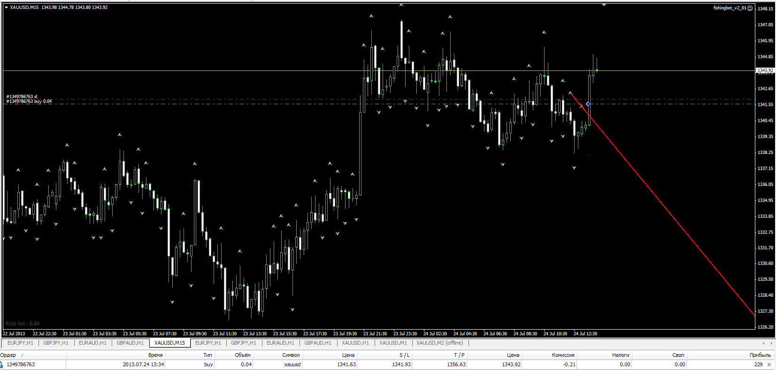Close order 1349786763 with the X icon
This screenshot has height=370, width=776.
[x=769, y=364]
